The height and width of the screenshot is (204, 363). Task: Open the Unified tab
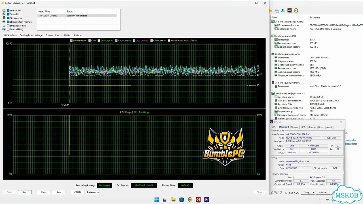pyautogui.click(x=68, y=35)
